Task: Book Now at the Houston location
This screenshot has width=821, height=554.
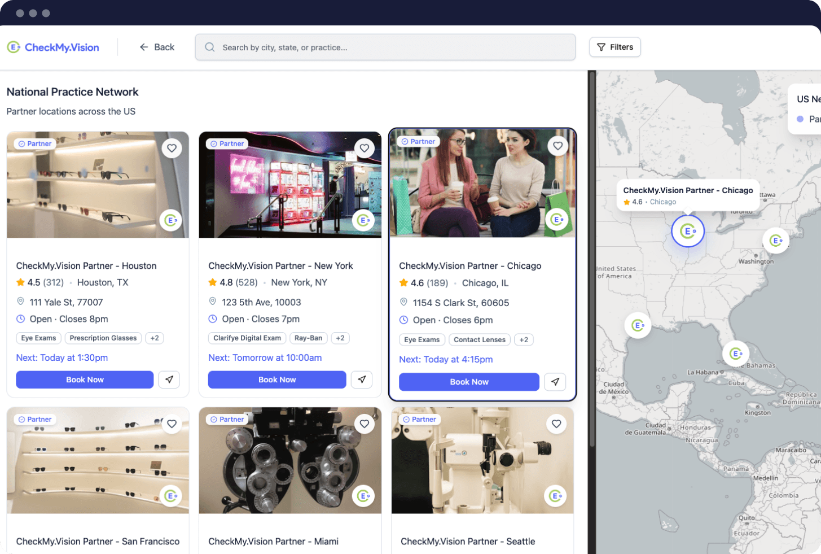Action: click(85, 379)
